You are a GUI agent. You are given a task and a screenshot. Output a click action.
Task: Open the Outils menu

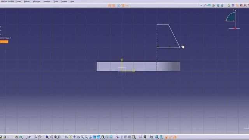(x=56, y=2)
